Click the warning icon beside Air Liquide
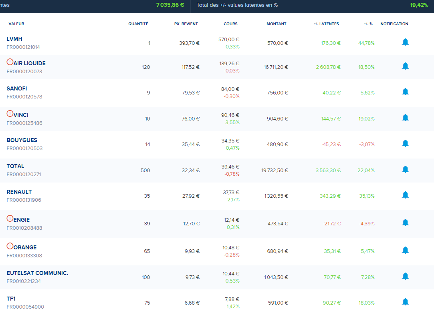The height and width of the screenshot is (313, 434). click(x=10, y=62)
